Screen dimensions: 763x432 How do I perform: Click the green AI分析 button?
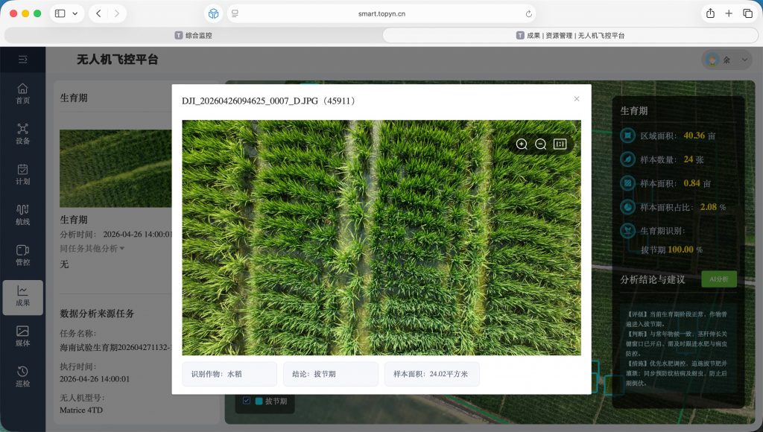719,279
